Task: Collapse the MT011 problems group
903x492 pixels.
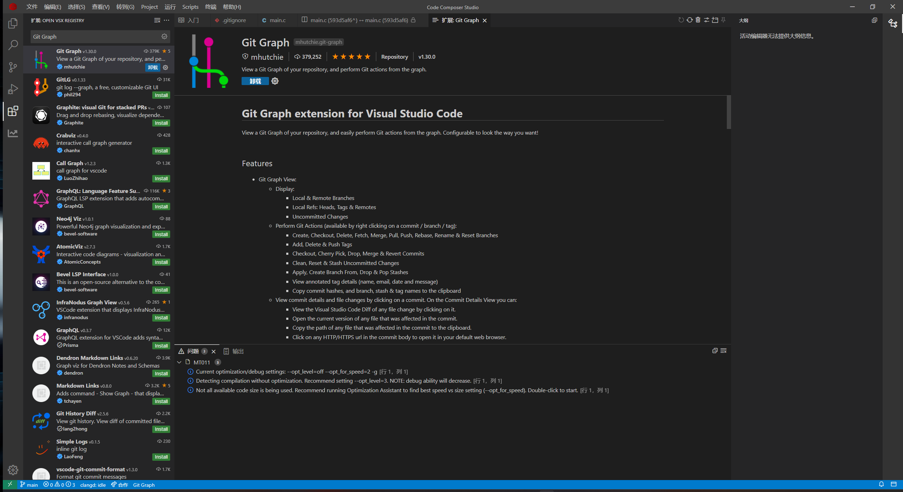Action: click(179, 362)
